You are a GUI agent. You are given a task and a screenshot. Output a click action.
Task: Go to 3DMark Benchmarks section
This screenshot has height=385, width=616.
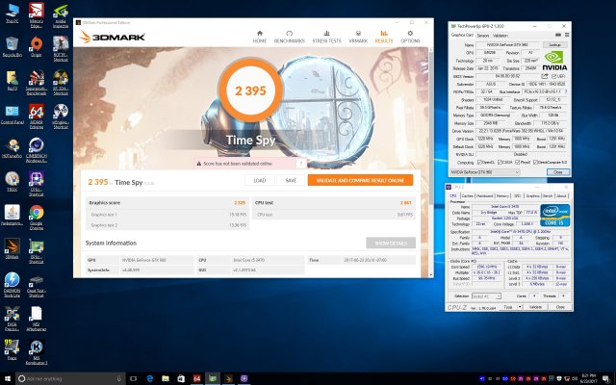coord(292,38)
